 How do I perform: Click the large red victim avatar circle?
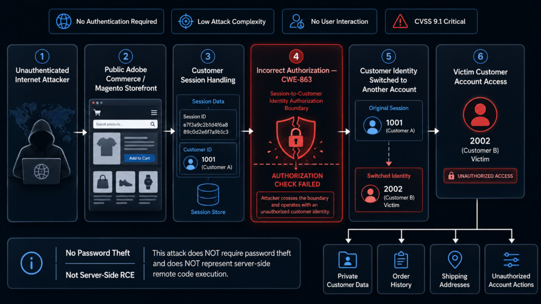(480, 115)
